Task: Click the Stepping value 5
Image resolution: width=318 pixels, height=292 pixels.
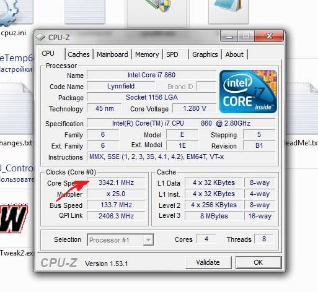Action: (x=259, y=134)
